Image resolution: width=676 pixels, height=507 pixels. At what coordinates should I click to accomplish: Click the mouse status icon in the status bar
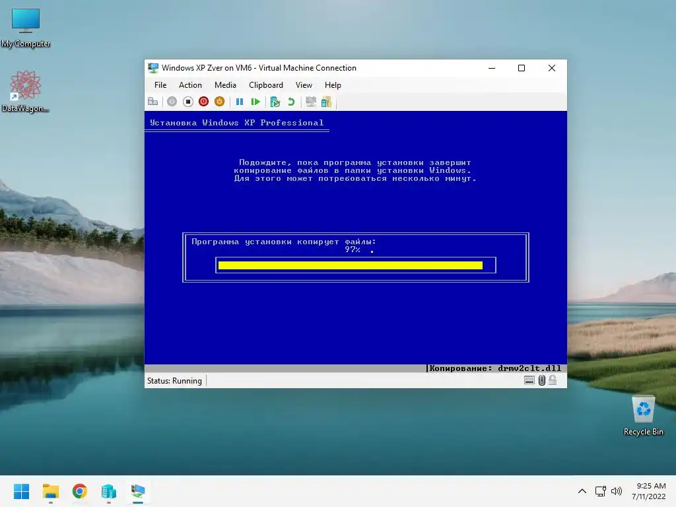click(x=542, y=380)
